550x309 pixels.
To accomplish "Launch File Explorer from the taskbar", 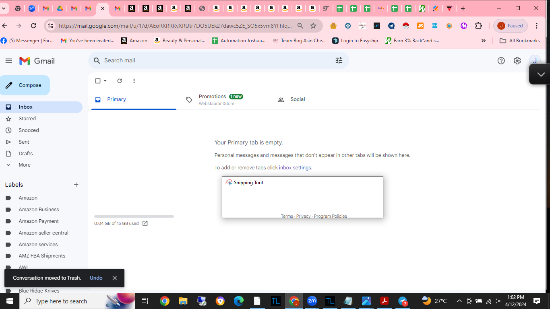I will click(x=183, y=301).
